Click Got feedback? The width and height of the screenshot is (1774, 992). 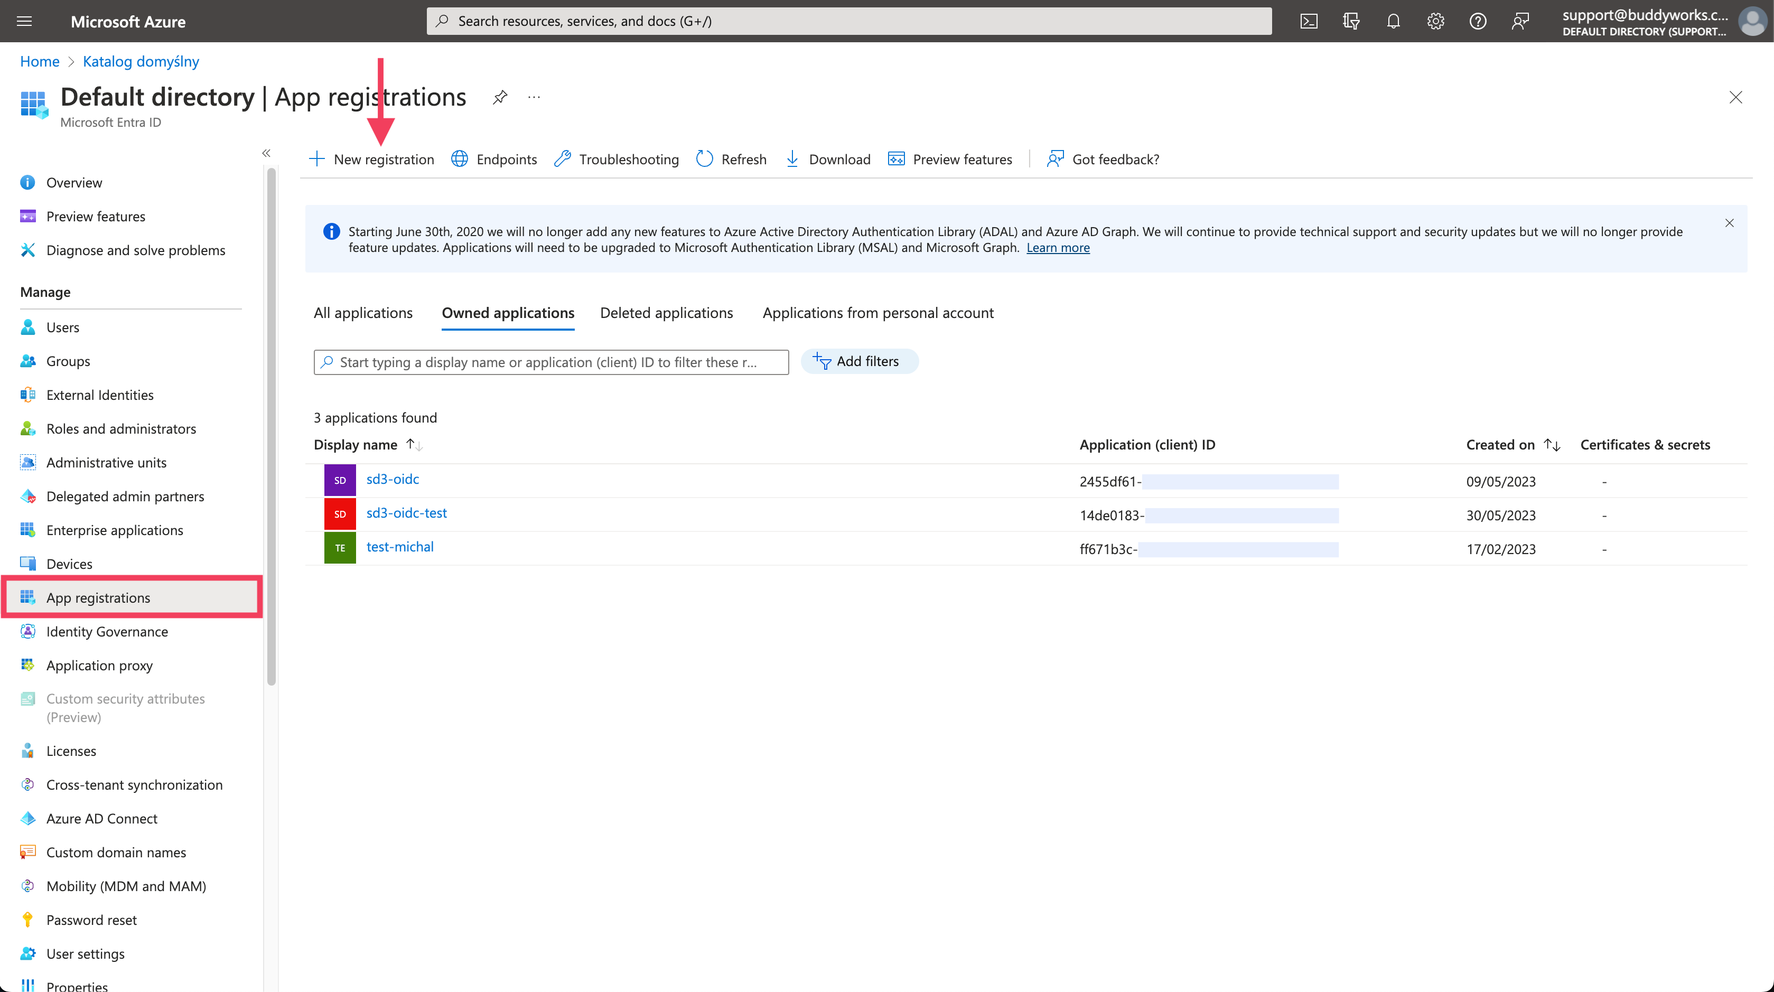1103,159
